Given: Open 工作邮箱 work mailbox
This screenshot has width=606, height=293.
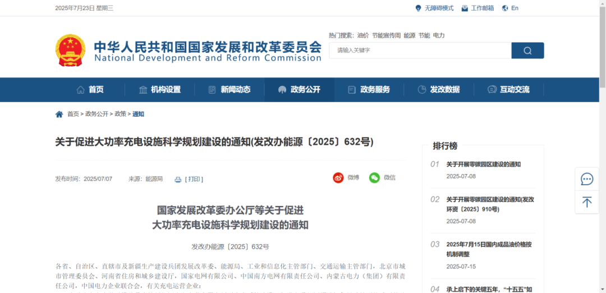Looking at the screenshot, I should click(x=478, y=8).
